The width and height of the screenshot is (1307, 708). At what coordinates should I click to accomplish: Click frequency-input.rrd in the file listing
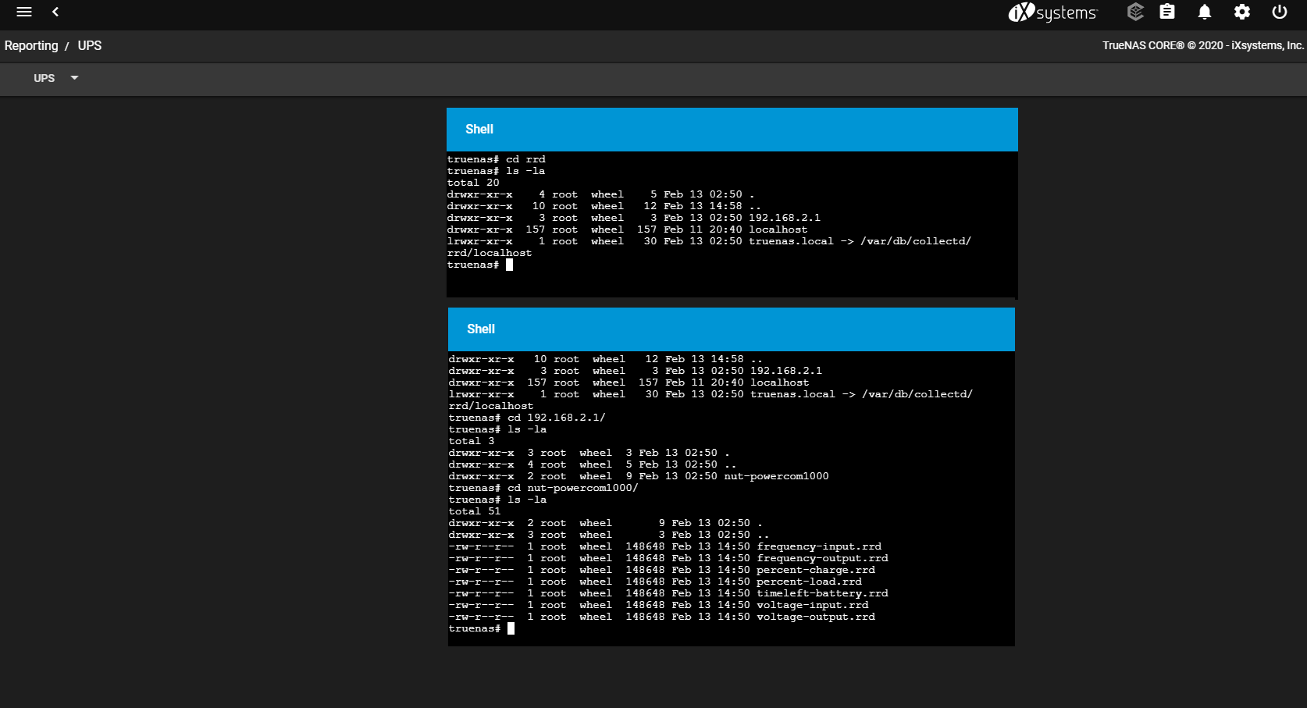pyautogui.click(x=818, y=546)
